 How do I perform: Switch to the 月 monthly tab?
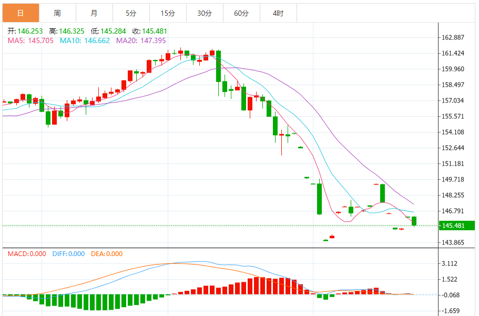[95, 13]
